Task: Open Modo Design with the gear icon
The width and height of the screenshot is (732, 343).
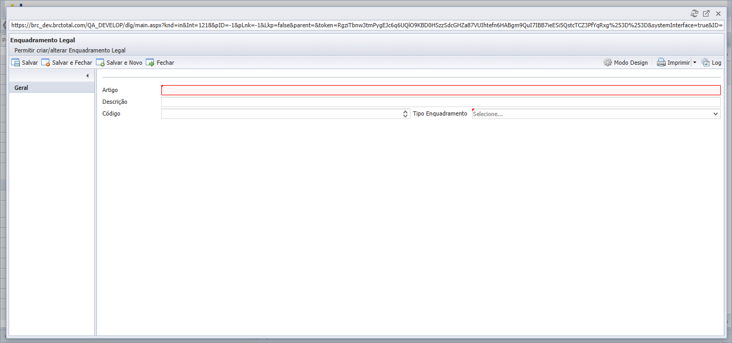Action: pos(625,63)
